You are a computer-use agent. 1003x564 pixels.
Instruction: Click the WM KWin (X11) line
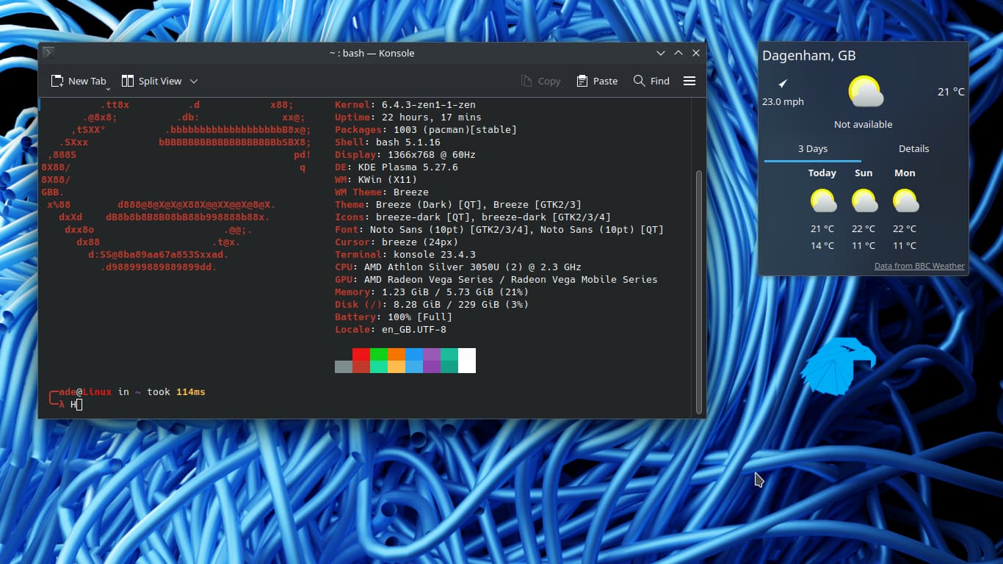point(376,180)
